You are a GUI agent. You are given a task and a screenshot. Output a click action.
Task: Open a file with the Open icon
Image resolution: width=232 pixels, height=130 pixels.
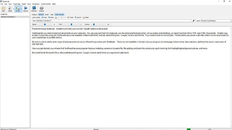pyautogui.click(x=3, y=9)
